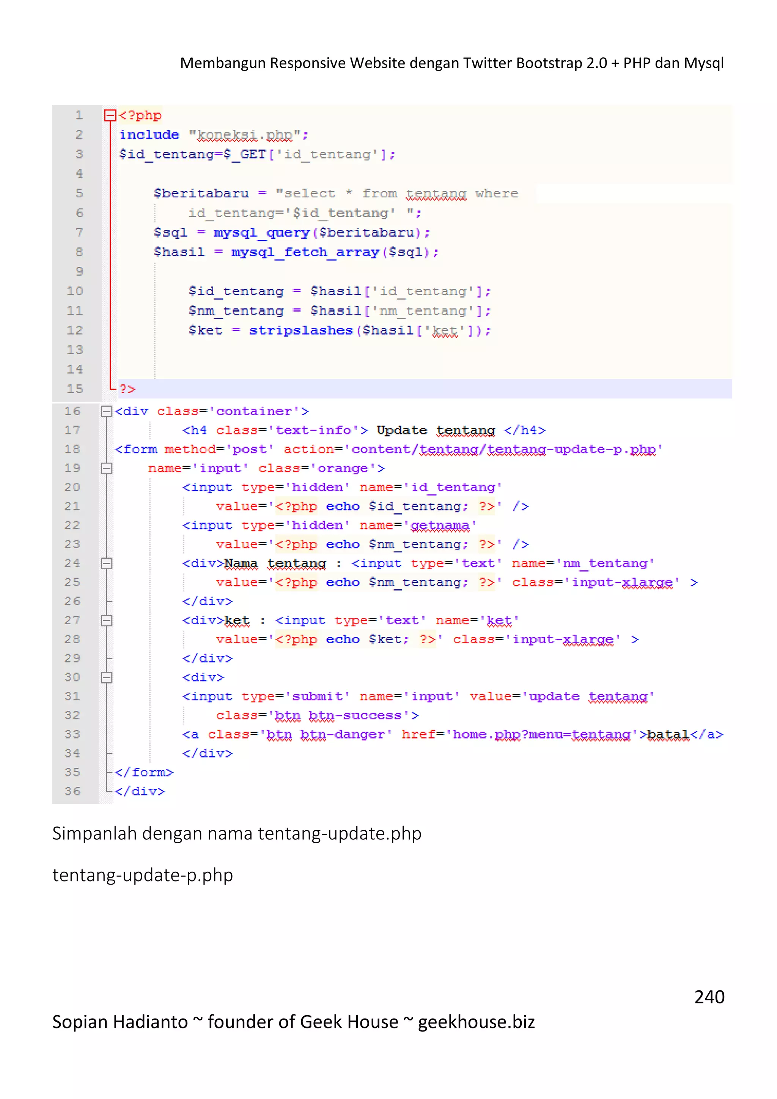Click the $id_tentang = $hasil line 10

pyautogui.click(x=340, y=291)
